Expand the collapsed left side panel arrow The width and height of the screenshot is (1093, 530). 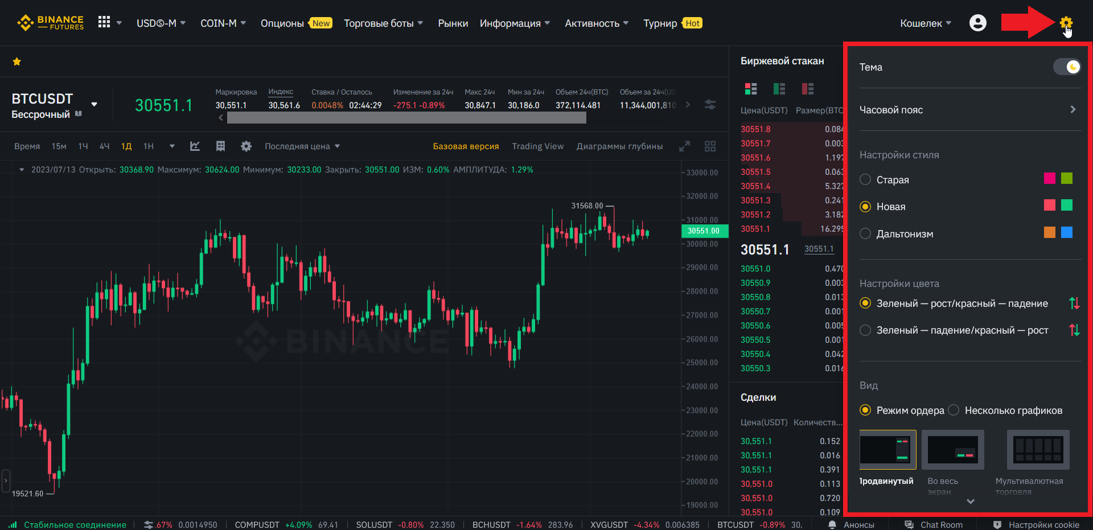tap(6, 480)
